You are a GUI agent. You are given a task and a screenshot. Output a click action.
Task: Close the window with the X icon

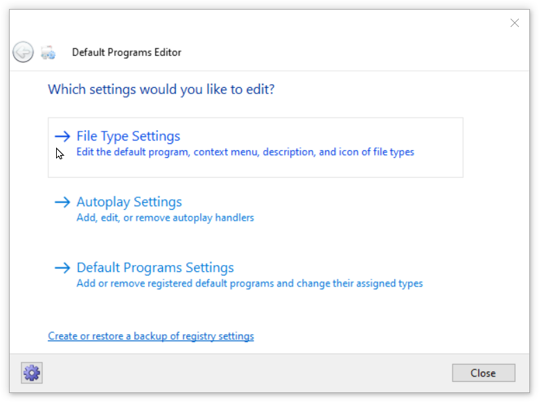point(515,23)
